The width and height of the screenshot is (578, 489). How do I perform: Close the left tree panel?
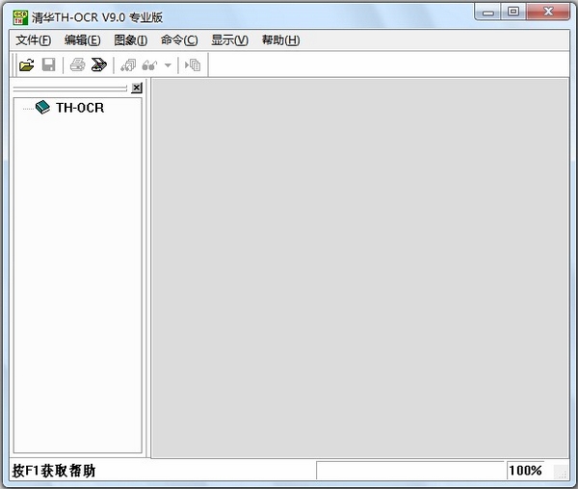pyautogui.click(x=137, y=88)
